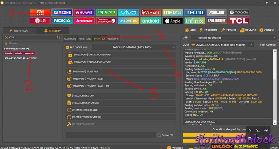Open the YouTube link in status bar
This screenshot has height=149, width=279.
[x=175, y=148]
